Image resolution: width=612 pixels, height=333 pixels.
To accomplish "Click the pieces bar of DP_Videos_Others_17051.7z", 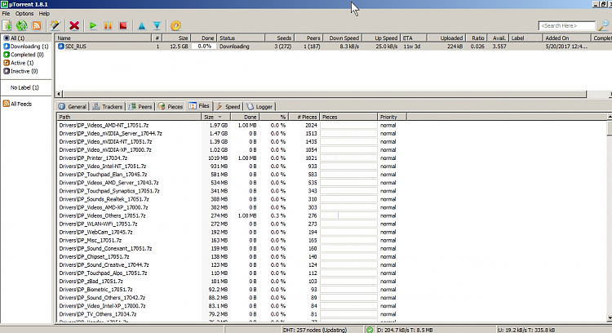I will tap(348, 215).
